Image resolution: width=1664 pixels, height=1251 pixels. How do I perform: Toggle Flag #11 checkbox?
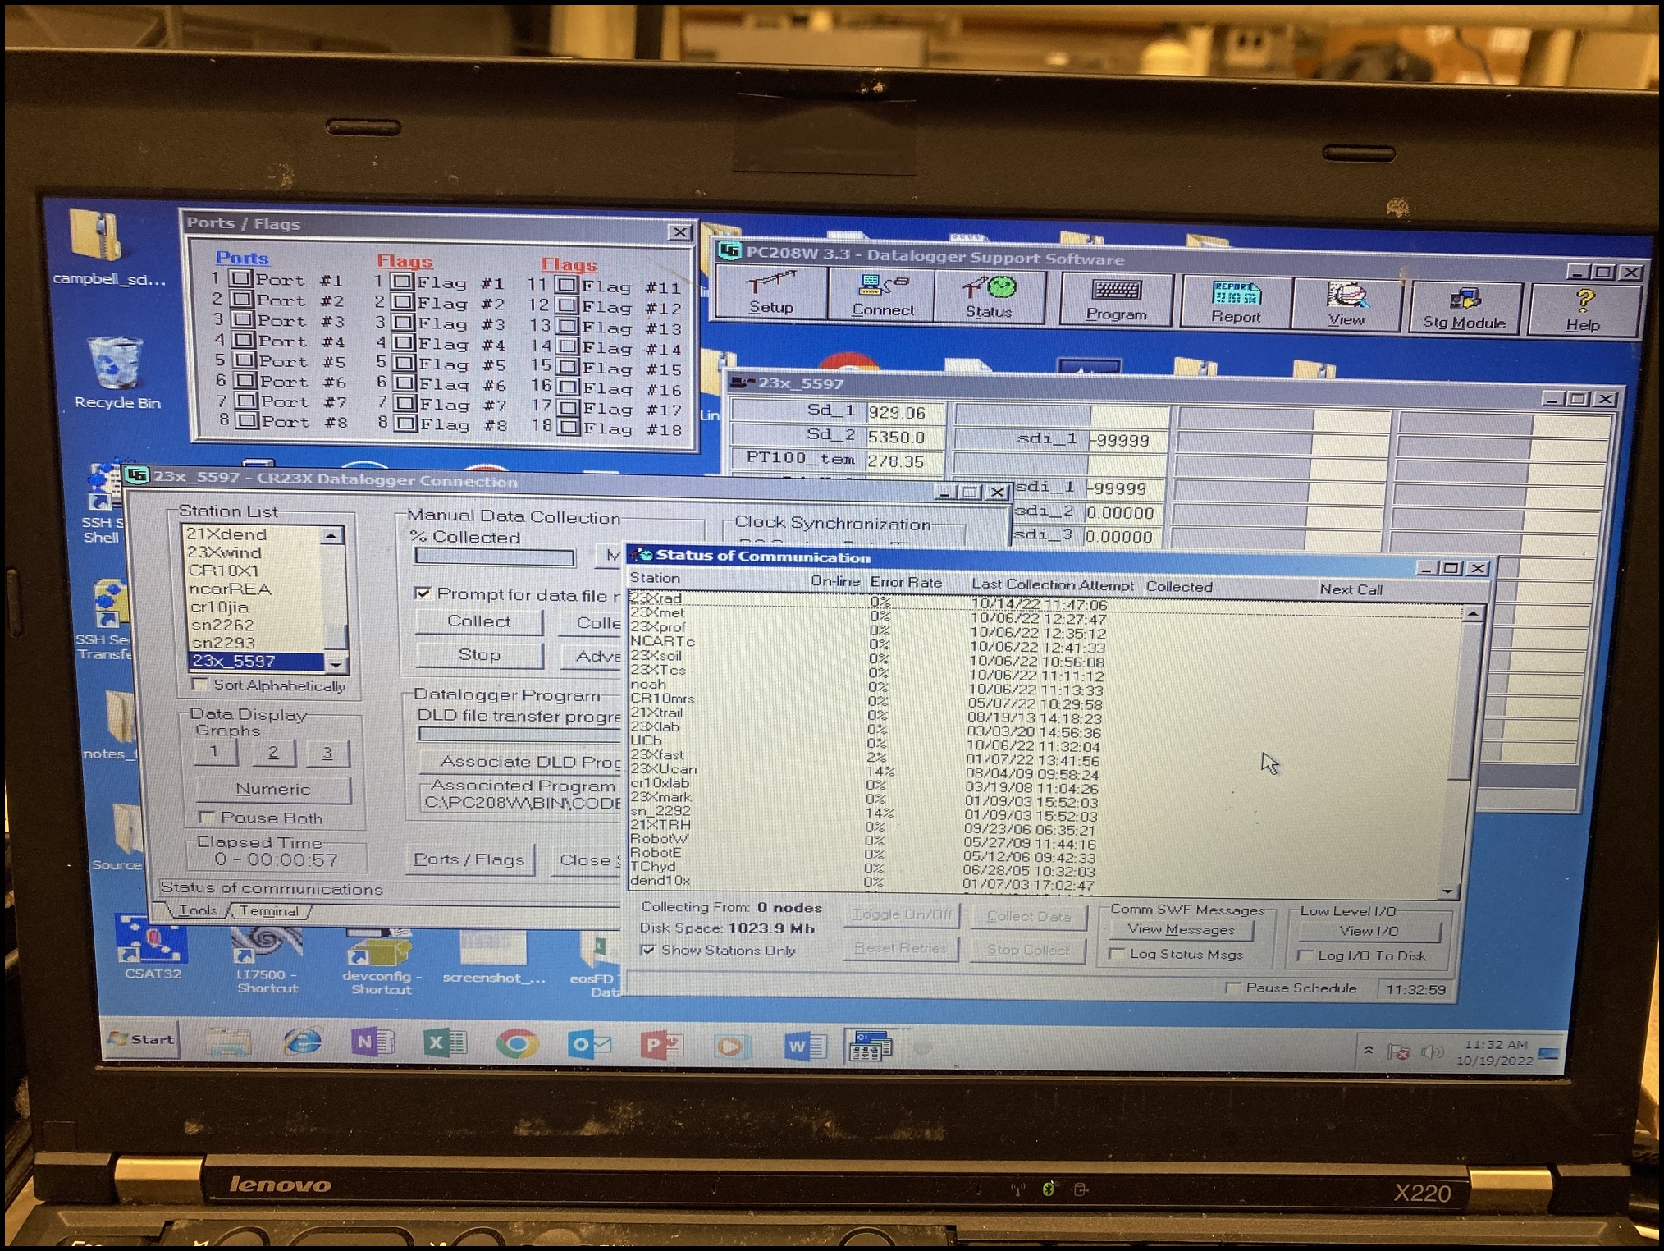tap(566, 285)
